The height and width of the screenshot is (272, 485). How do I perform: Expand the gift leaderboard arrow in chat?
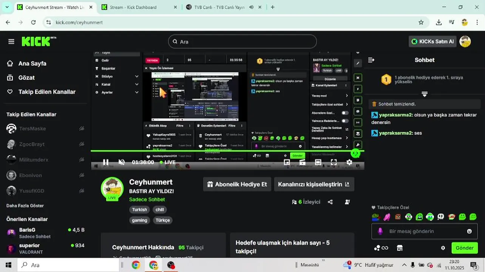click(425, 94)
